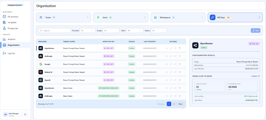Click the Previous page button
Image resolution: width=266 pixels, height=120 pixels.
tap(161, 104)
